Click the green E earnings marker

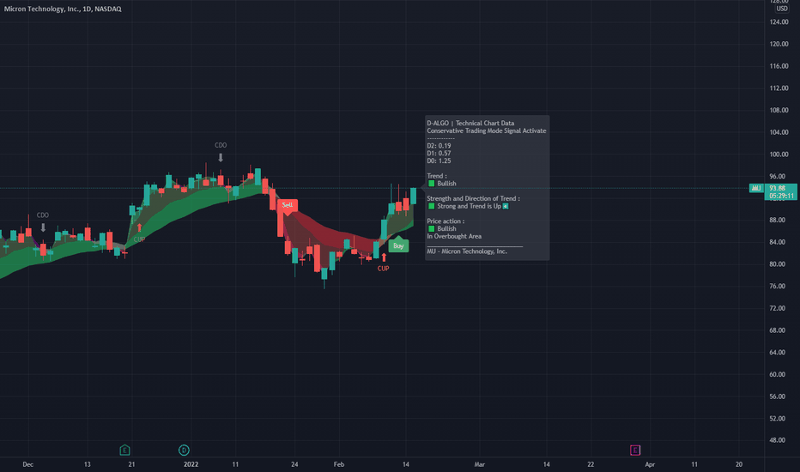[124, 450]
